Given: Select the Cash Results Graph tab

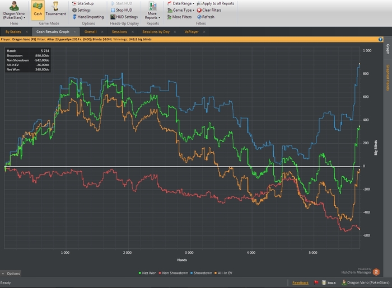Looking at the screenshot, I should (x=53, y=32).
